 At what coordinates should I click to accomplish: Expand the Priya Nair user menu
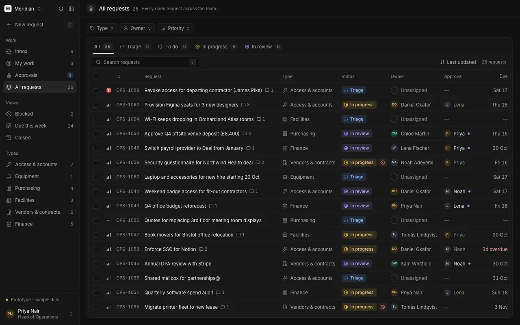39,314
